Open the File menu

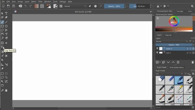[x=3, y=2]
